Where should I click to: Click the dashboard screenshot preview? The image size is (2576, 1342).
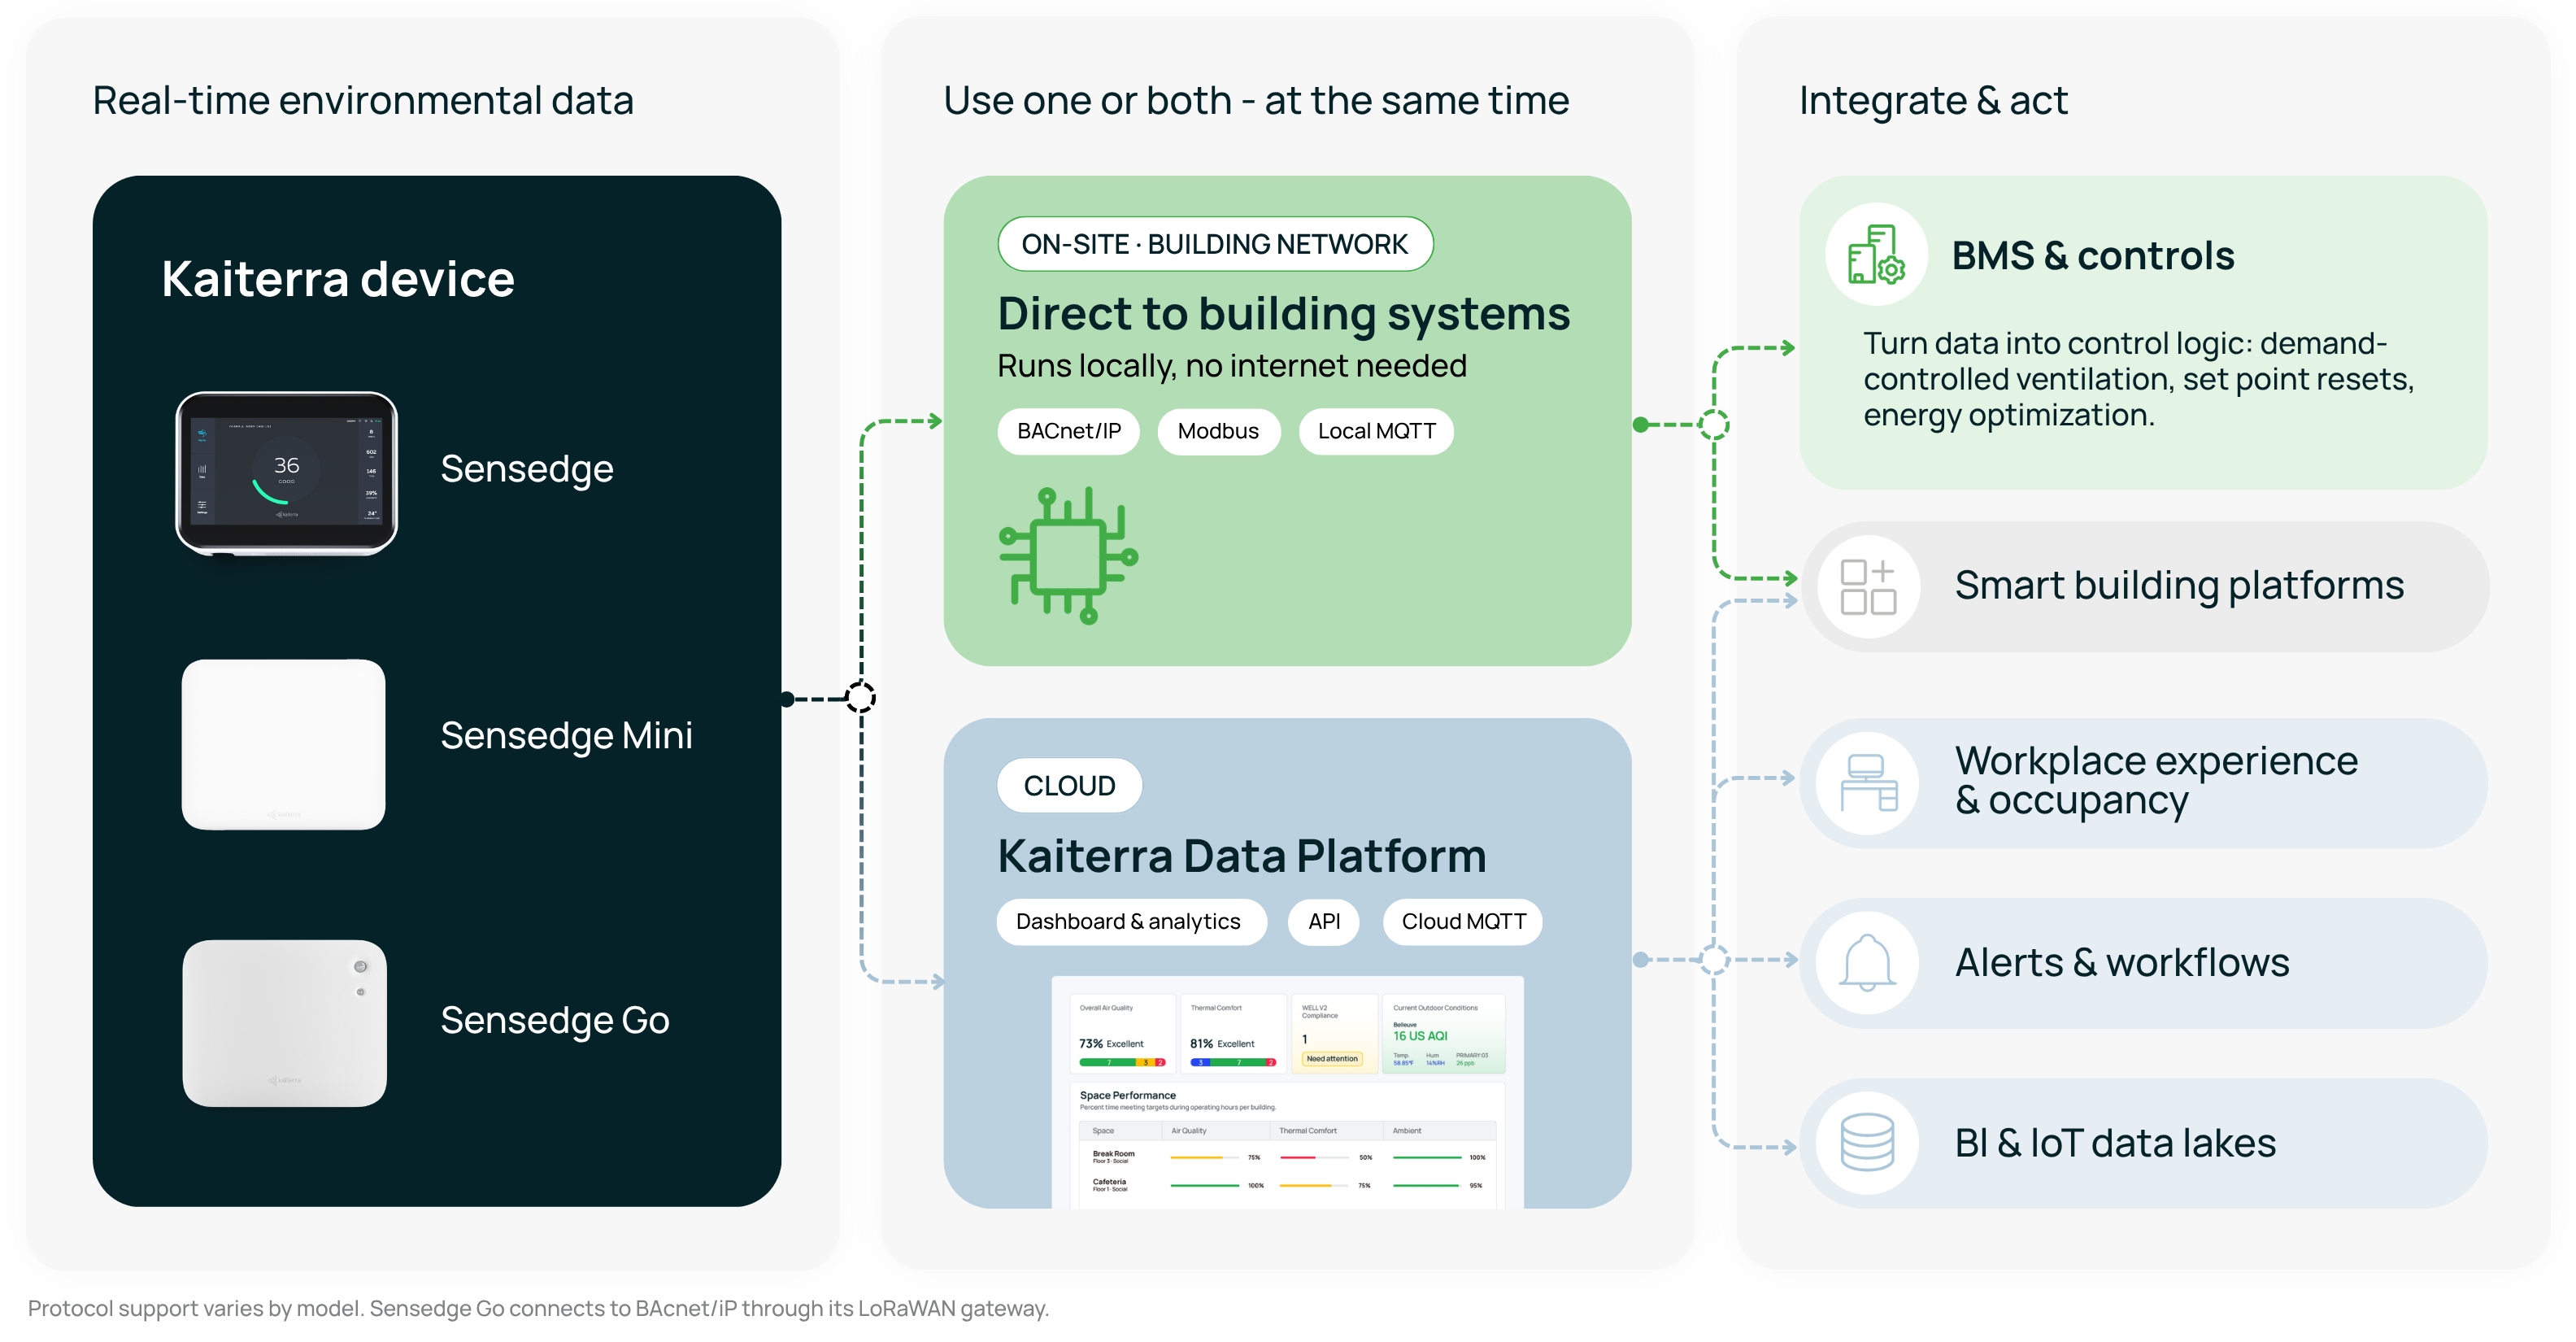(x=1288, y=1092)
